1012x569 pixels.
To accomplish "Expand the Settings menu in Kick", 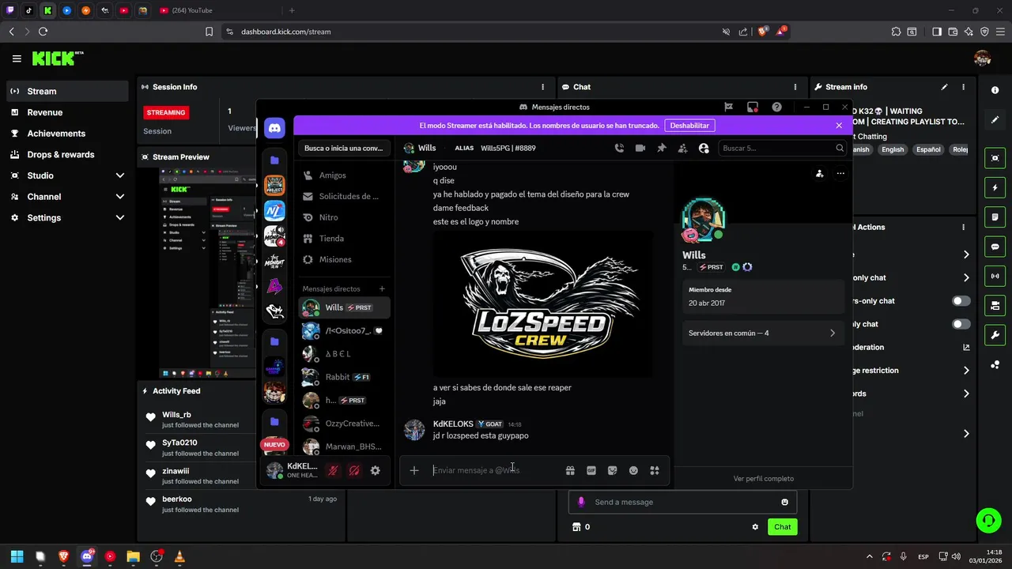I will click(x=66, y=217).
